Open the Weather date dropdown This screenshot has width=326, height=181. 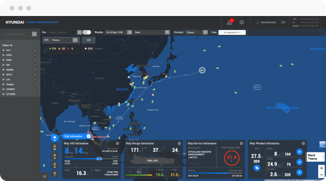pyautogui.click(x=119, y=33)
